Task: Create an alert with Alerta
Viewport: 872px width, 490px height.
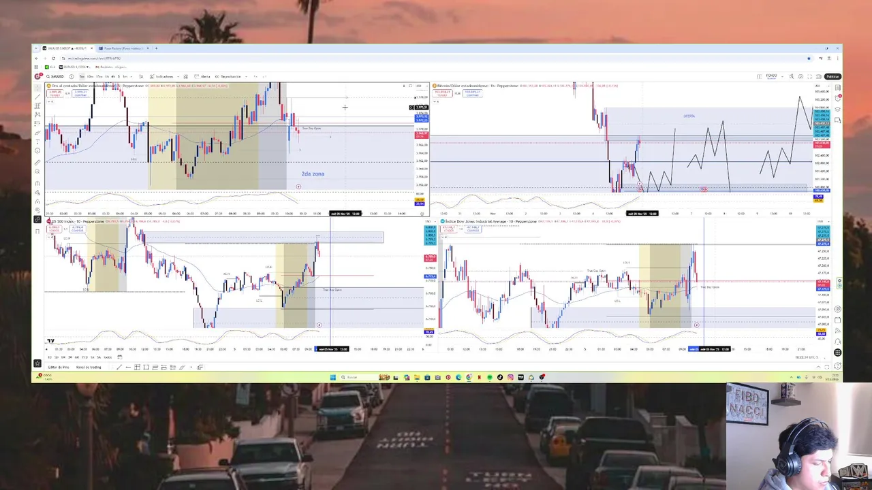Action: click(x=202, y=76)
